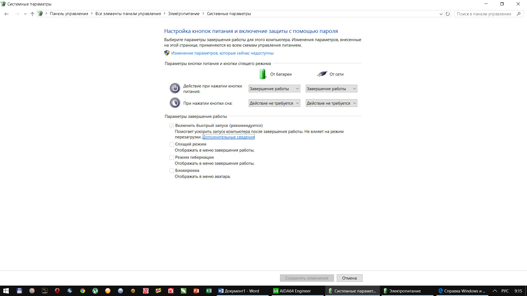Screen dimensions: 527x296
Task: Expand sleep button dropdown for plugged in
Action: tap(331, 103)
